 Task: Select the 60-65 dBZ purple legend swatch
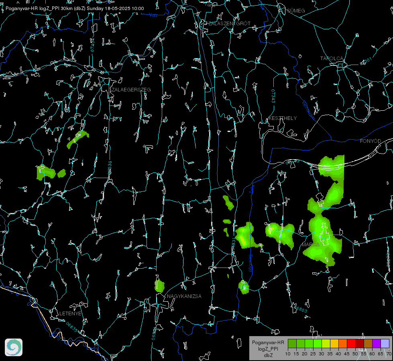pyautogui.click(x=377, y=343)
